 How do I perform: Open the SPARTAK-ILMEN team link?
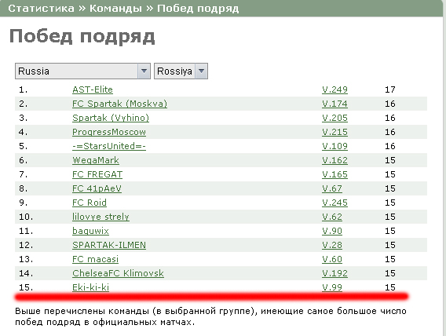(x=109, y=245)
